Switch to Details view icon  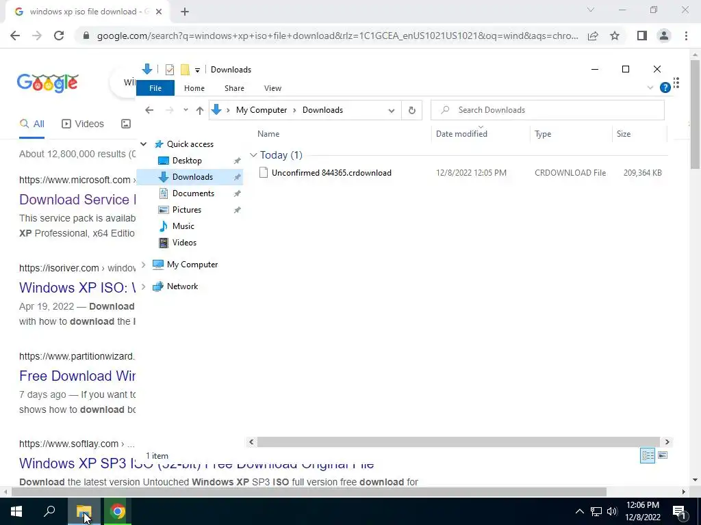coord(648,455)
